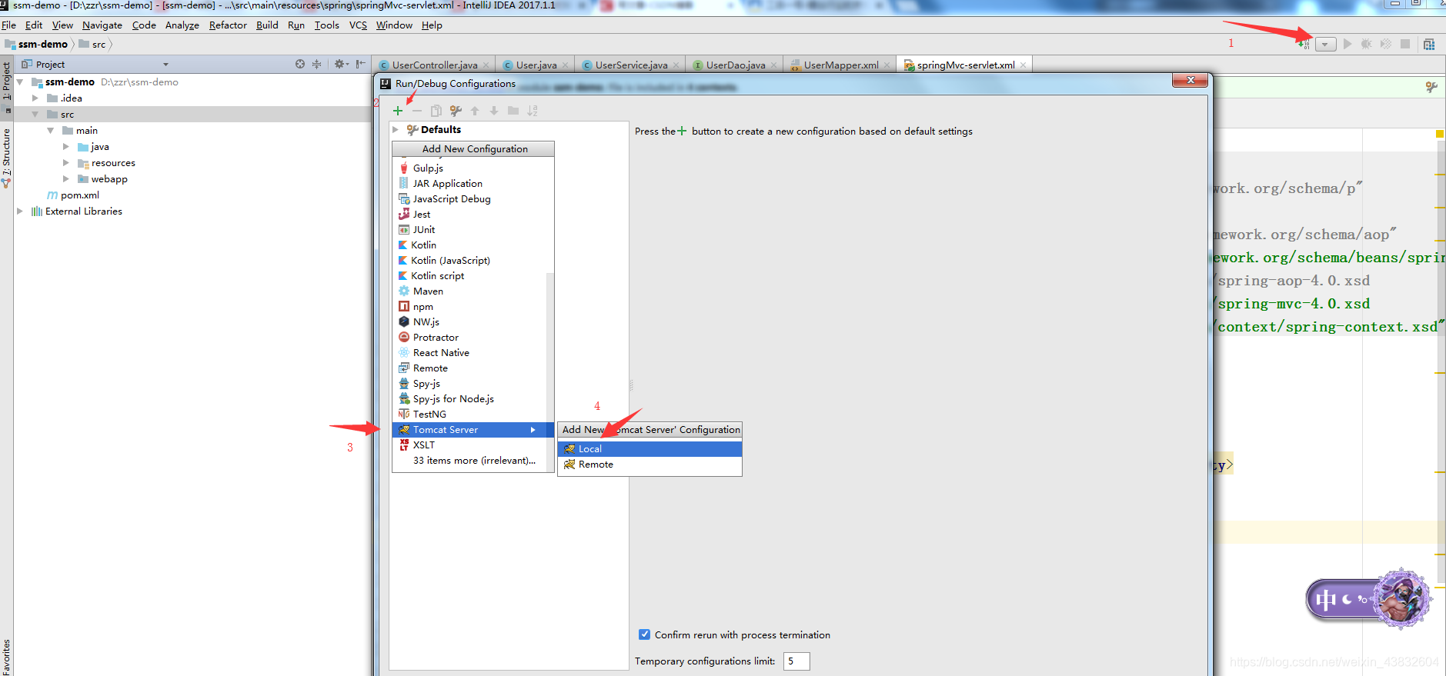
Task: Click Temporary configurations limit input field
Action: (796, 661)
